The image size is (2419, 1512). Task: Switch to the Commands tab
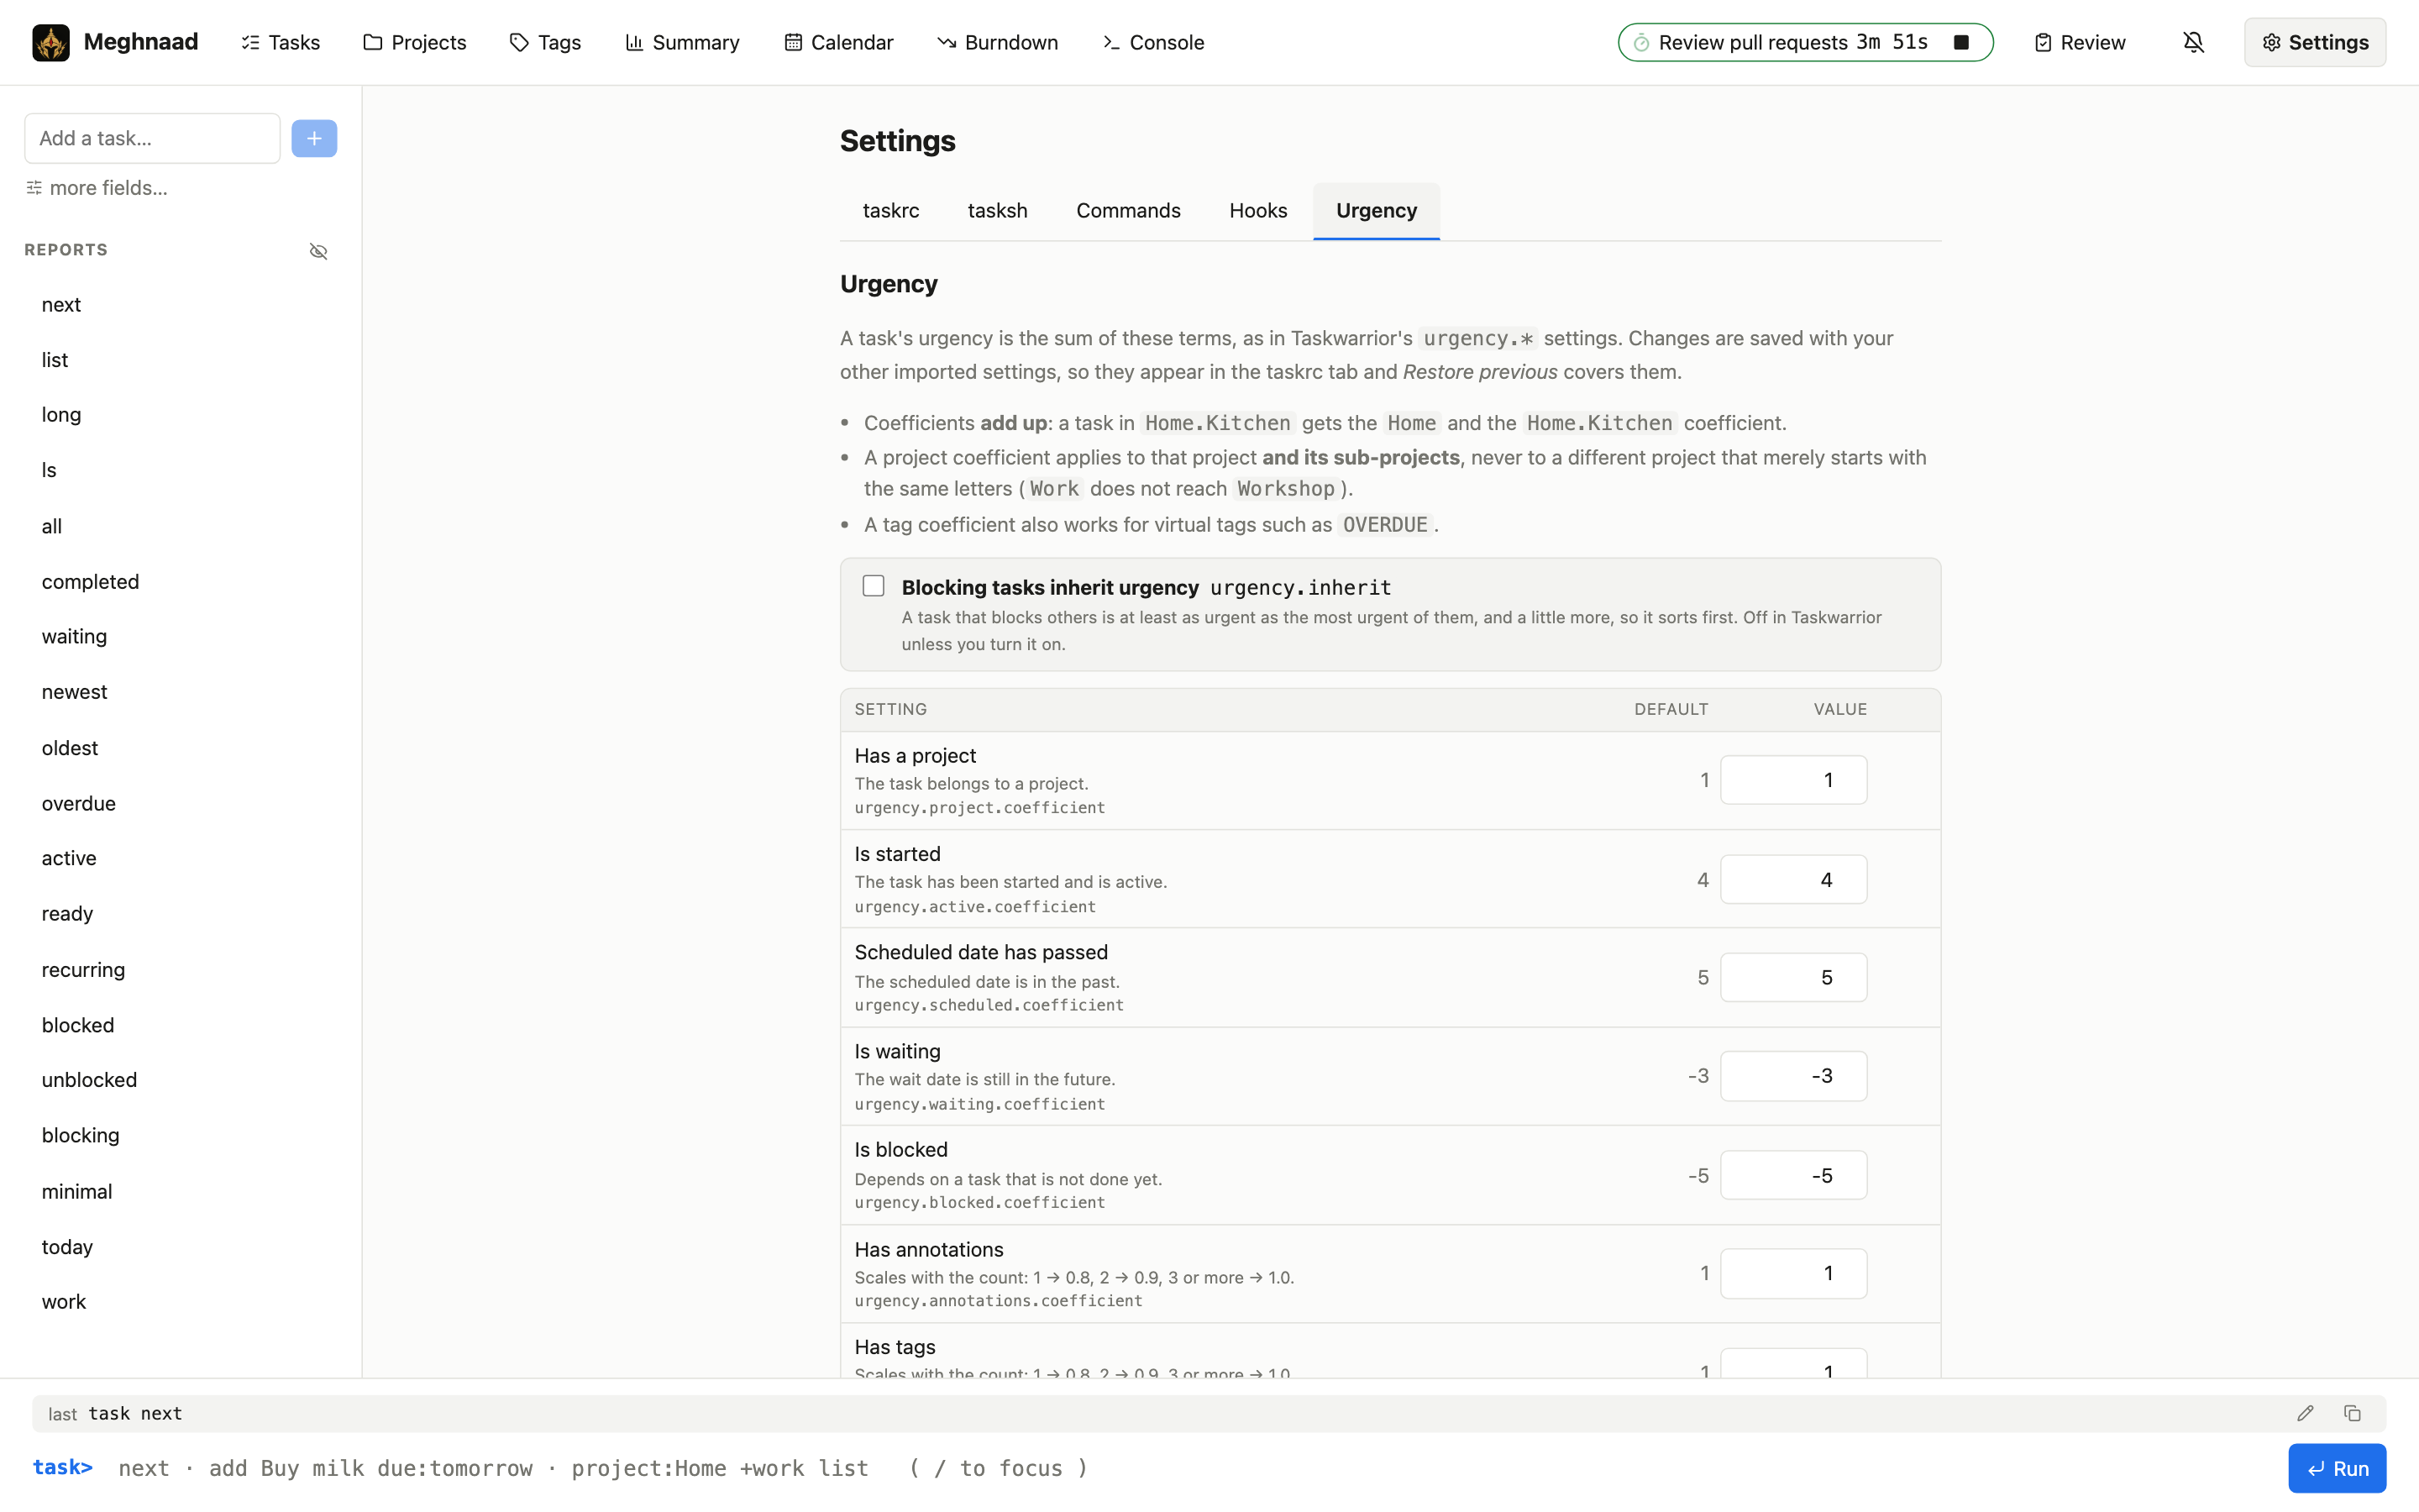click(1129, 210)
